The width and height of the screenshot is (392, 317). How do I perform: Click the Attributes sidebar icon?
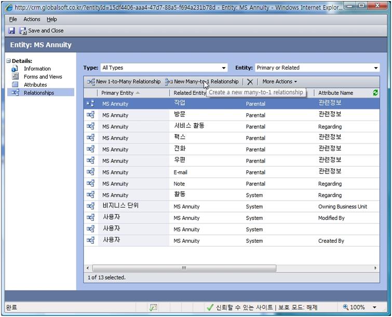point(15,85)
